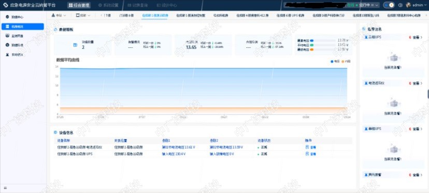Open the 综合管理 top navigation tab
This screenshot has width=429, height=193.
click(79, 5)
